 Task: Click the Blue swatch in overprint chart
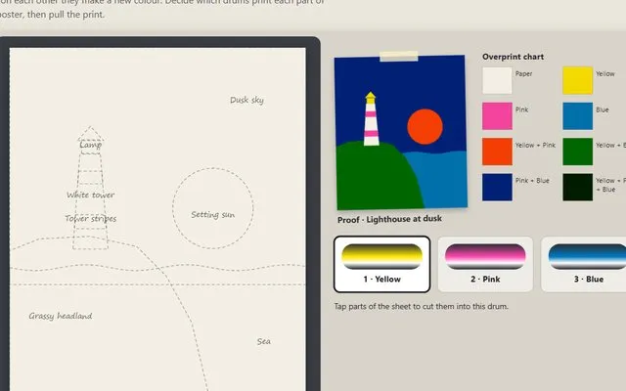pos(577,116)
